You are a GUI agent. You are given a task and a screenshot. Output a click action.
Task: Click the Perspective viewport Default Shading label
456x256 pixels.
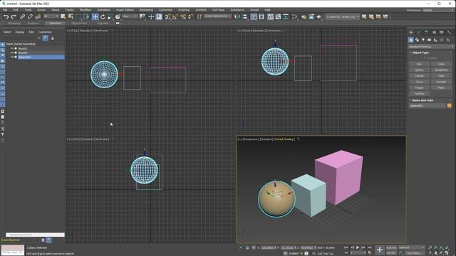pos(284,139)
